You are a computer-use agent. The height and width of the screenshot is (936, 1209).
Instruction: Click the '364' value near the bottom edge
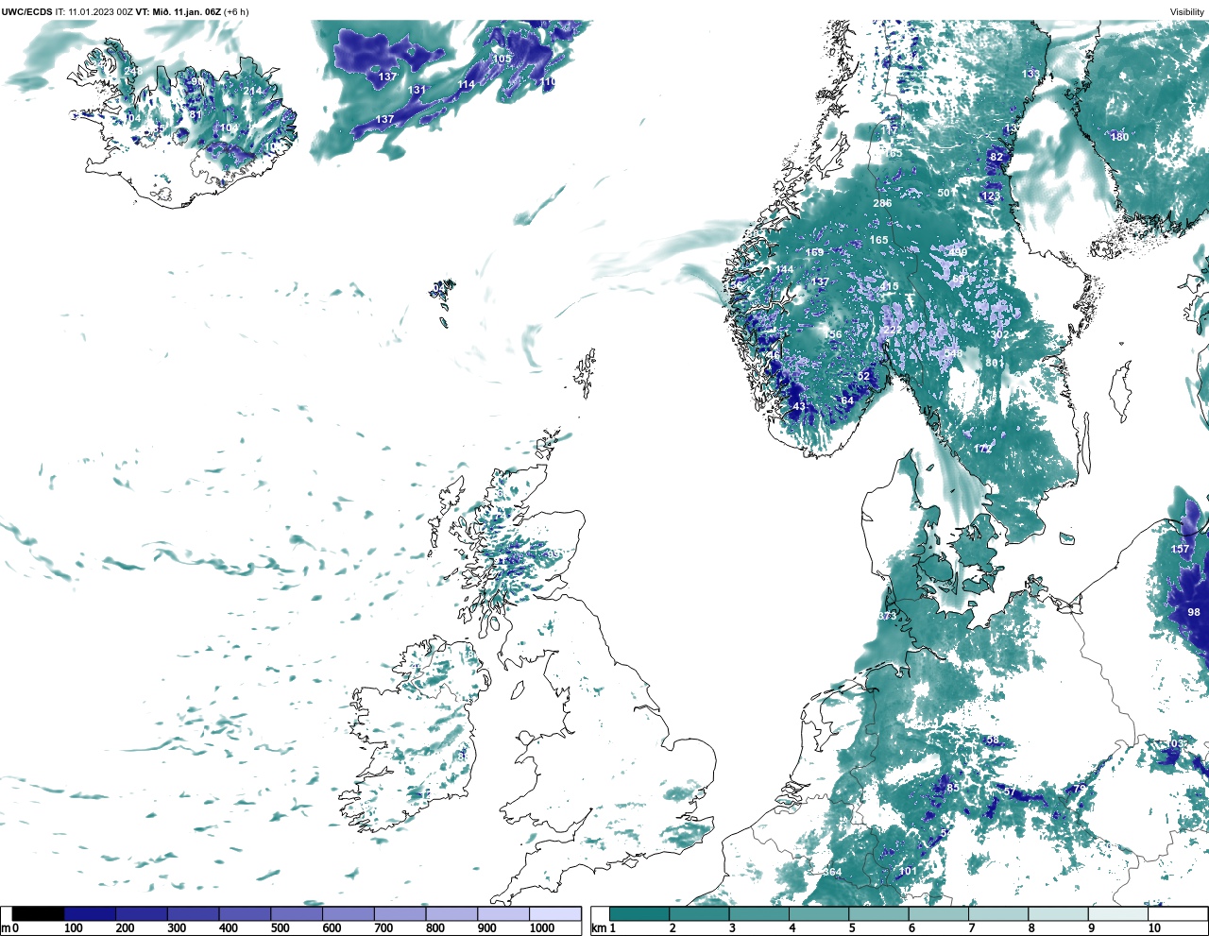click(832, 873)
